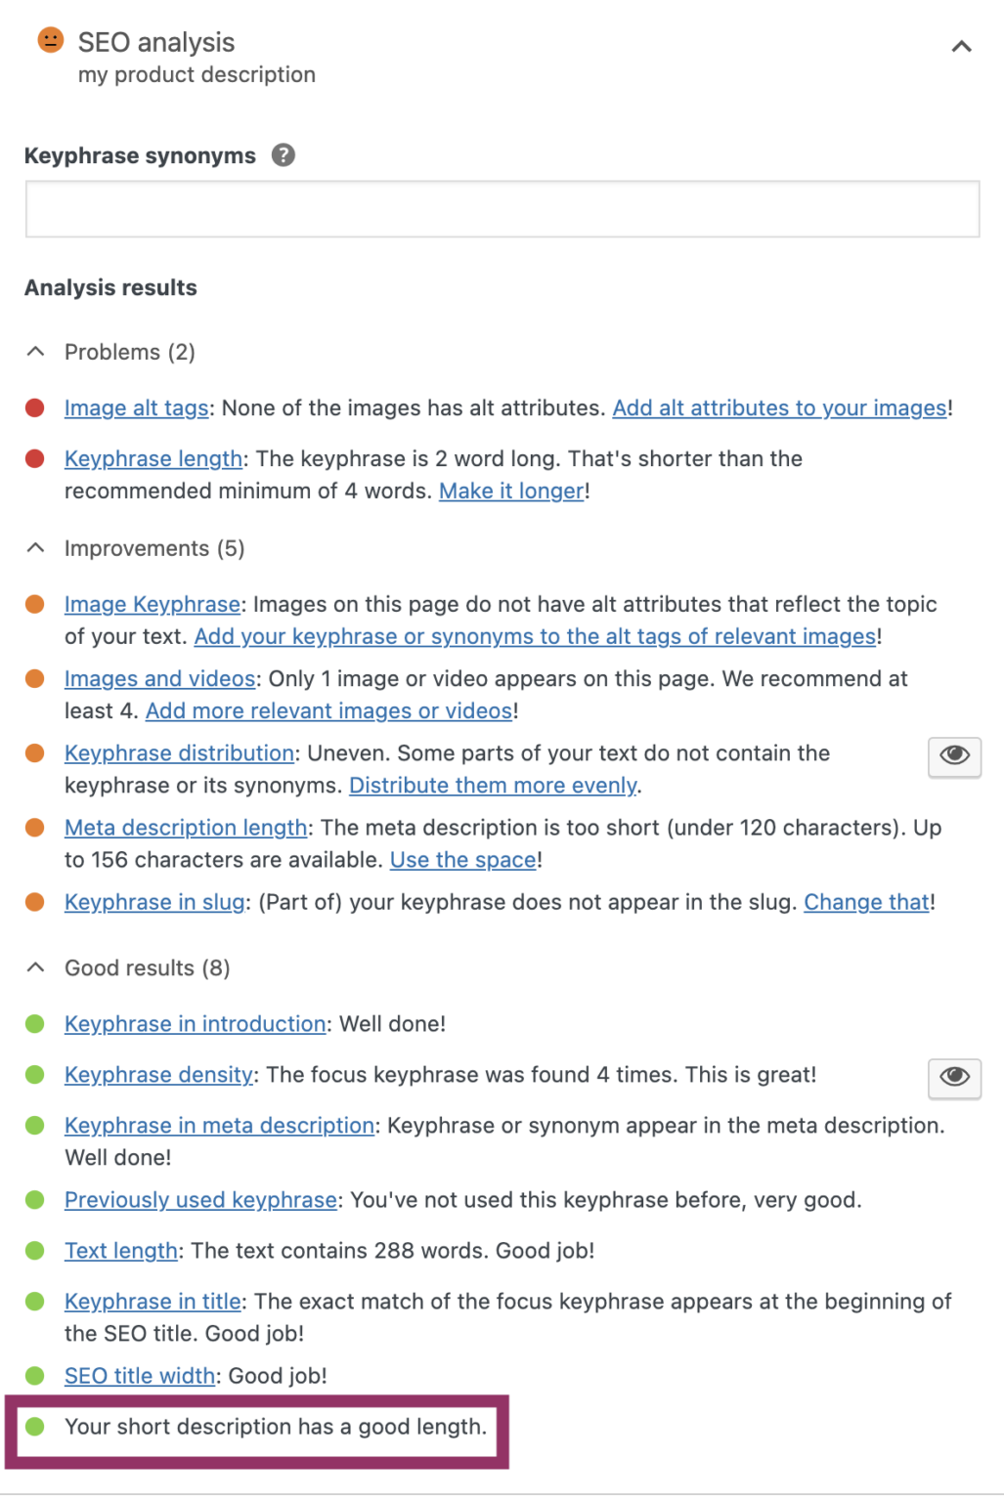Collapse the Improvements section

(36, 548)
